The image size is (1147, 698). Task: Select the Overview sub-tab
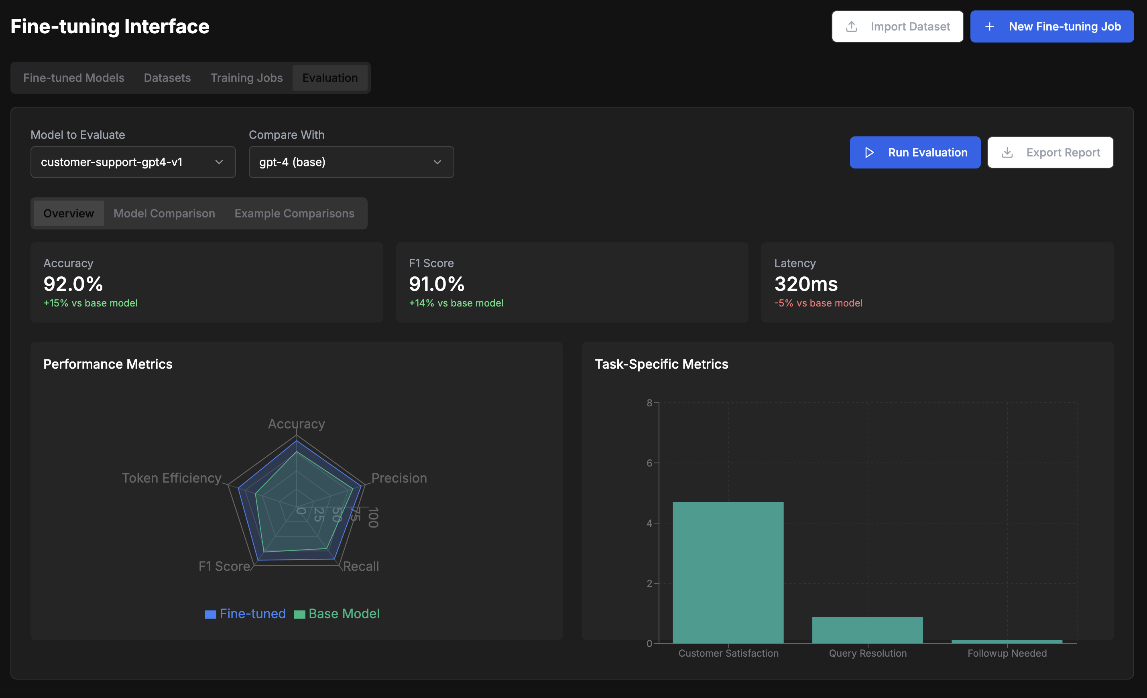coord(69,213)
